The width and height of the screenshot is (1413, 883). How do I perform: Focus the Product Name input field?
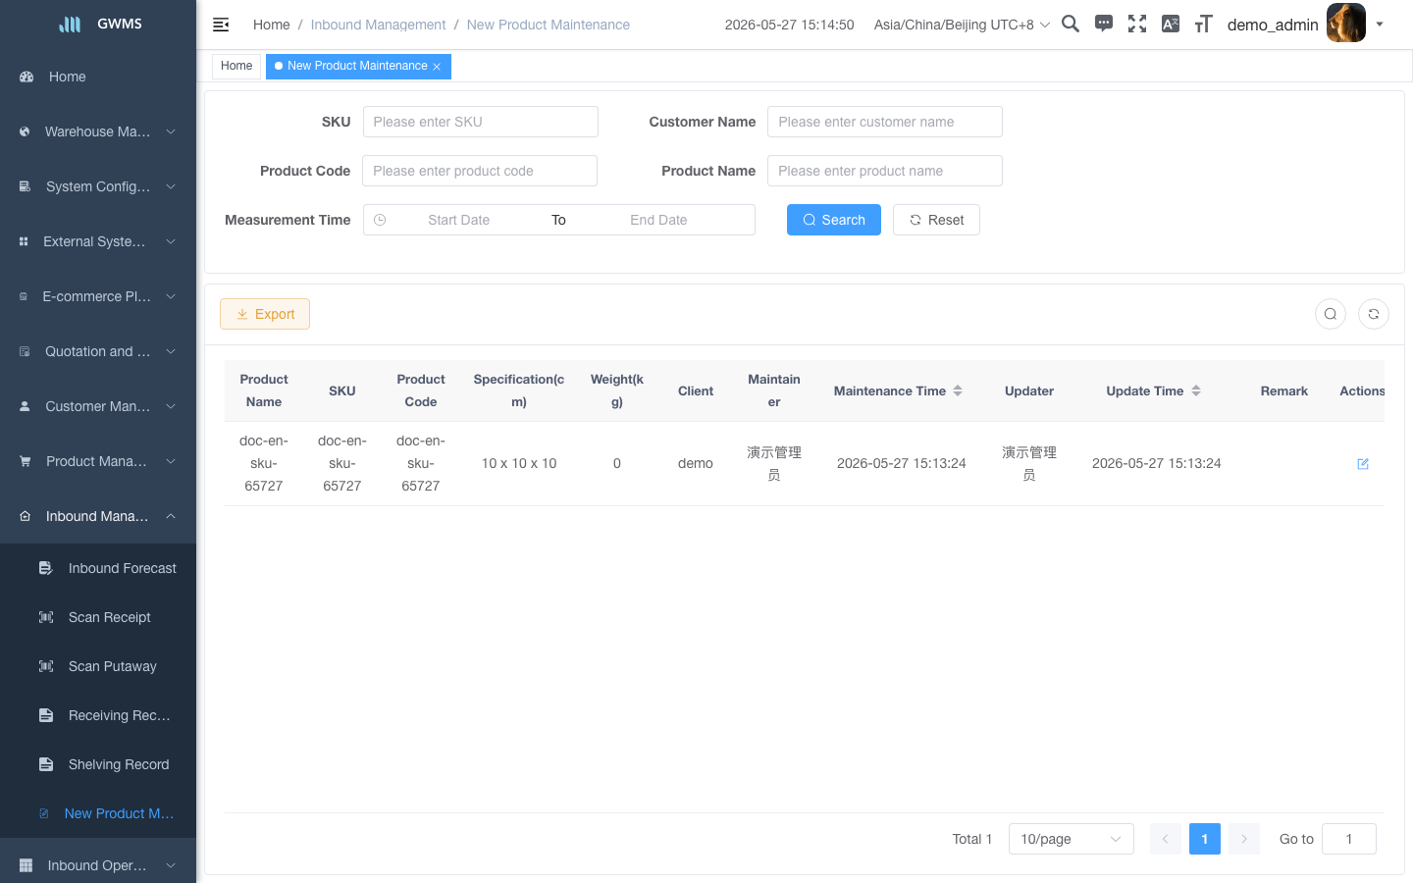[885, 171]
